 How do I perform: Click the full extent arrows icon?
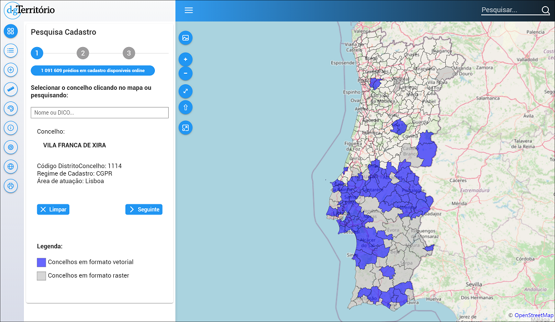pyautogui.click(x=185, y=91)
